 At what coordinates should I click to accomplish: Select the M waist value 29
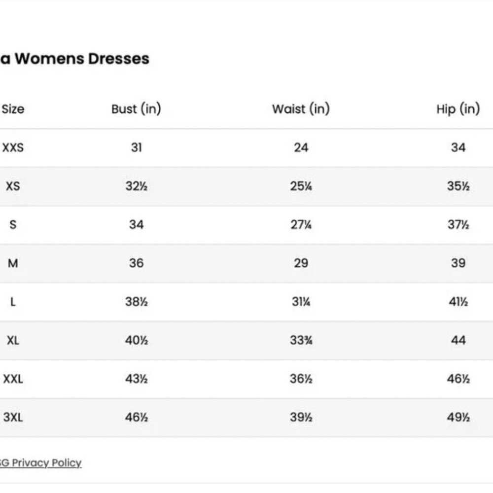pyautogui.click(x=301, y=263)
